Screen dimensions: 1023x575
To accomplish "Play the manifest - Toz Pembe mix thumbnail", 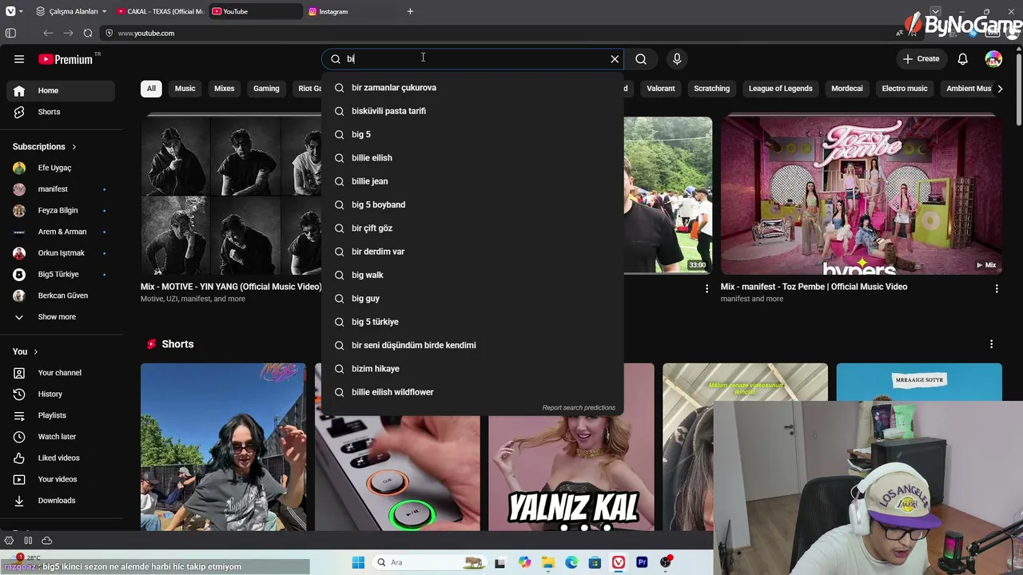I will [x=862, y=196].
